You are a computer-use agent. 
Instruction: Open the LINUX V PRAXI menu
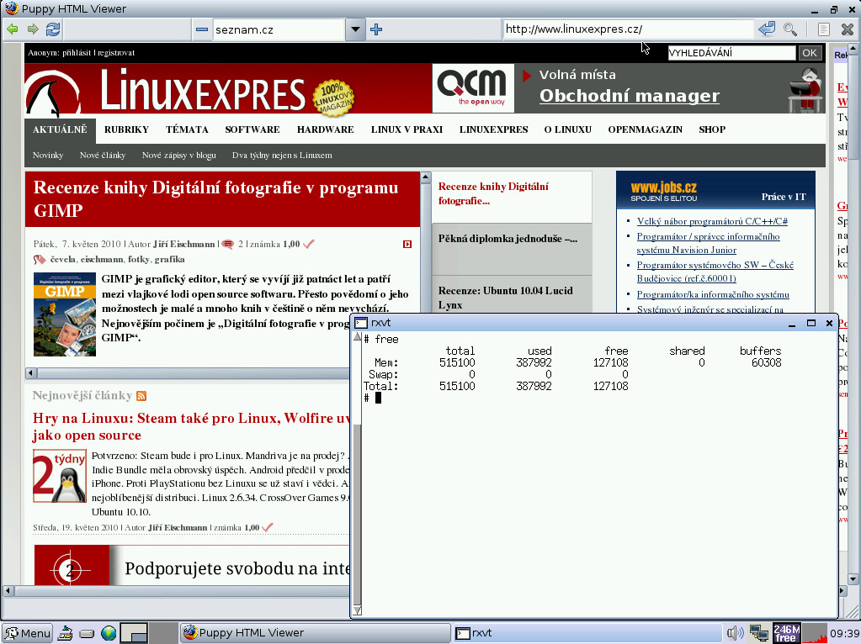point(407,129)
